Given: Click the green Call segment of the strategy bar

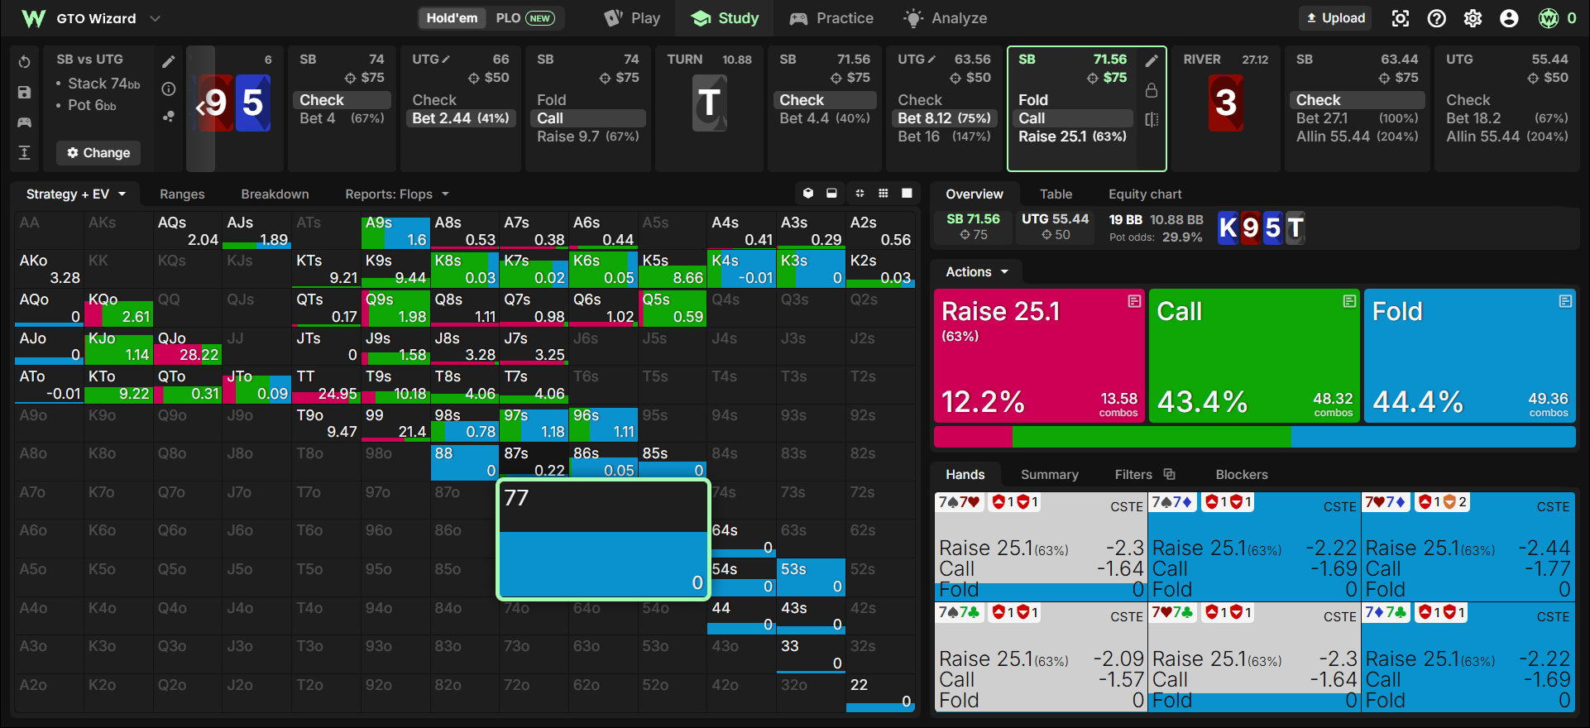Looking at the screenshot, I should point(1151,437).
